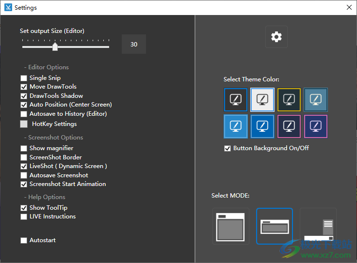Select the taskbar-docked mode icon

tap(318, 226)
